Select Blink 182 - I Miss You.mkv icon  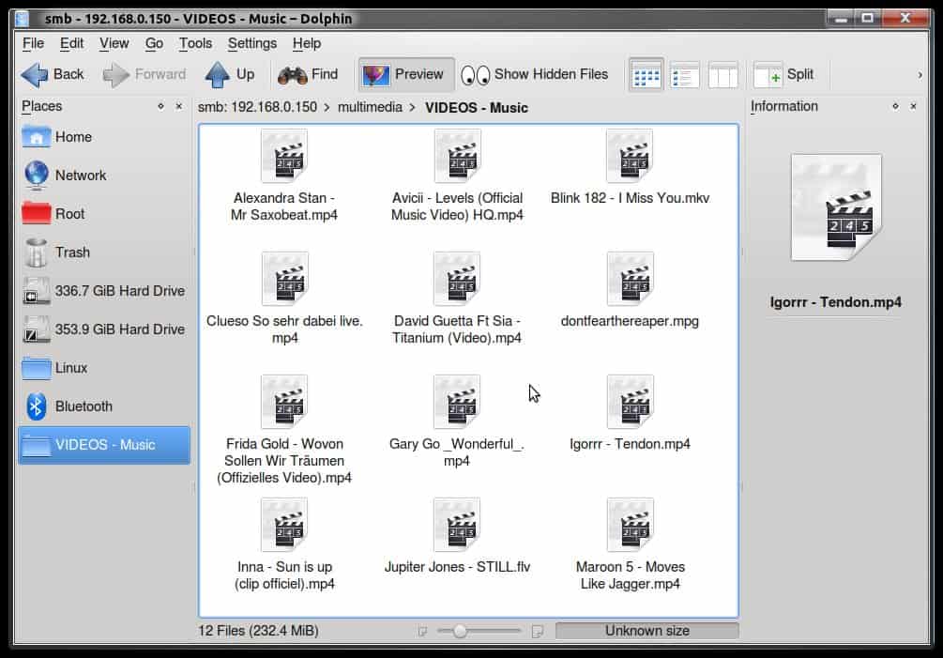630,157
